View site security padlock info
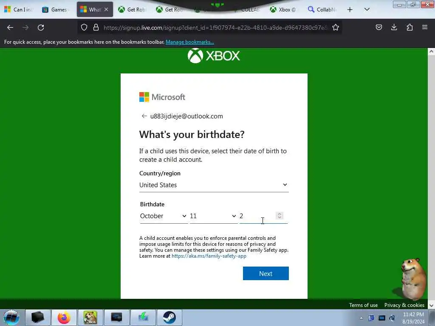Image resolution: width=435 pixels, height=326 pixels. [96, 27]
